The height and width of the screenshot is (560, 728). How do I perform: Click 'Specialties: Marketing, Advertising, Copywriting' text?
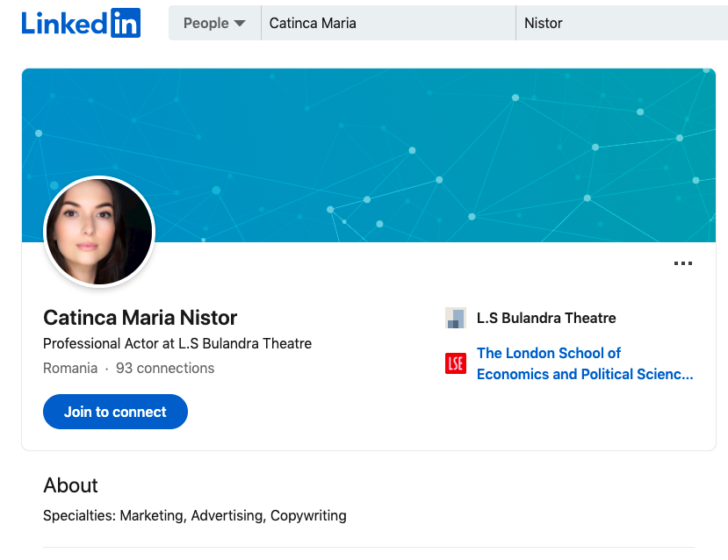195,515
